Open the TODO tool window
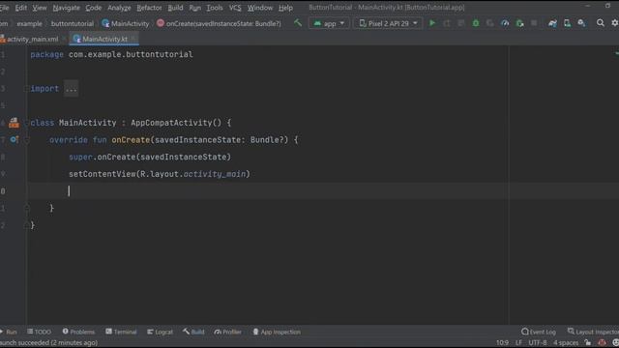Image resolution: width=619 pixels, height=348 pixels. 39,332
